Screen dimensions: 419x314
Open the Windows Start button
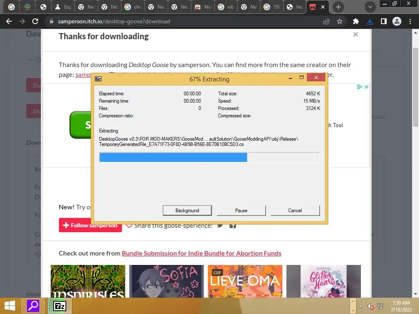click(x=10, y=306)
